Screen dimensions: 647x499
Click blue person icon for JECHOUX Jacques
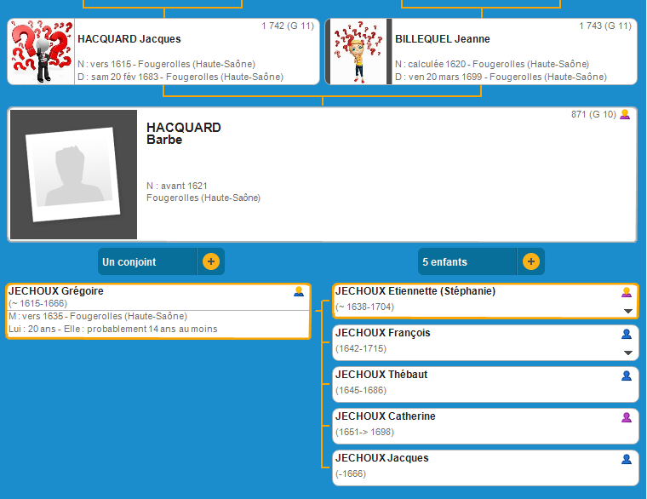[627, 459]
